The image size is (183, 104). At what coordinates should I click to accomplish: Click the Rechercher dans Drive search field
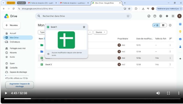point(84,16)
